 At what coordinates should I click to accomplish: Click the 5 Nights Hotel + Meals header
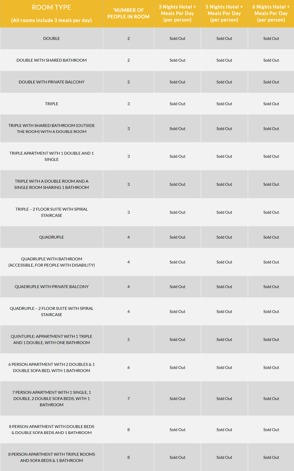(x=224, y=13)
